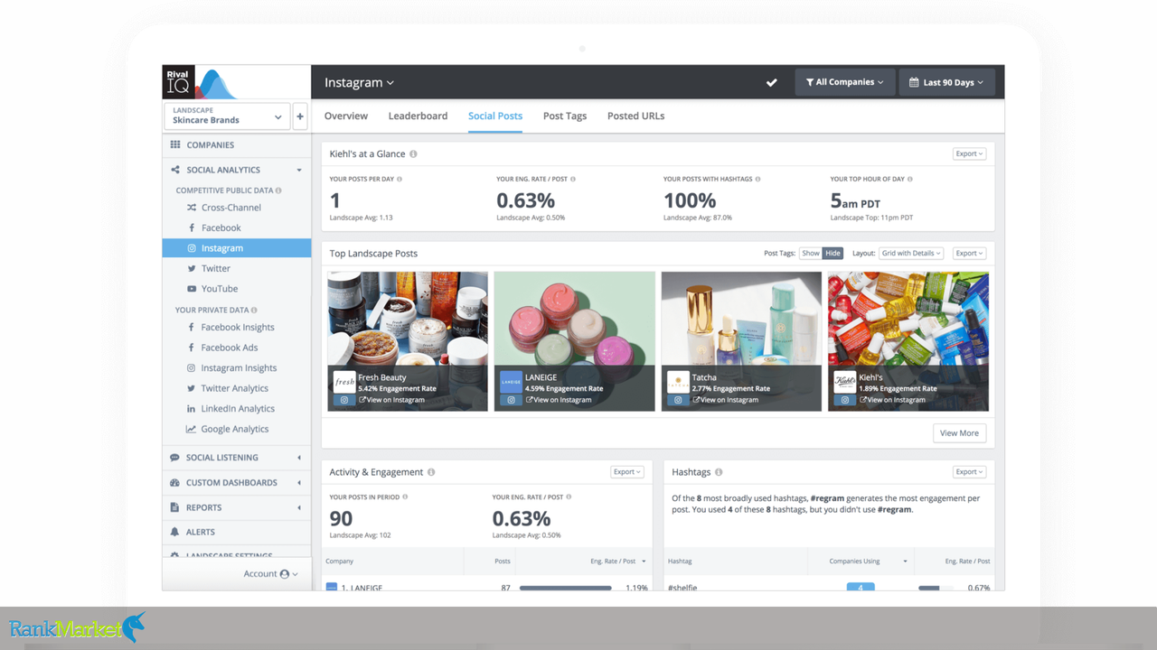Toggle Post Tags to Hide
Image resolution: width=1157 pixels, height=650 pixels.
(x=832, y=254)
